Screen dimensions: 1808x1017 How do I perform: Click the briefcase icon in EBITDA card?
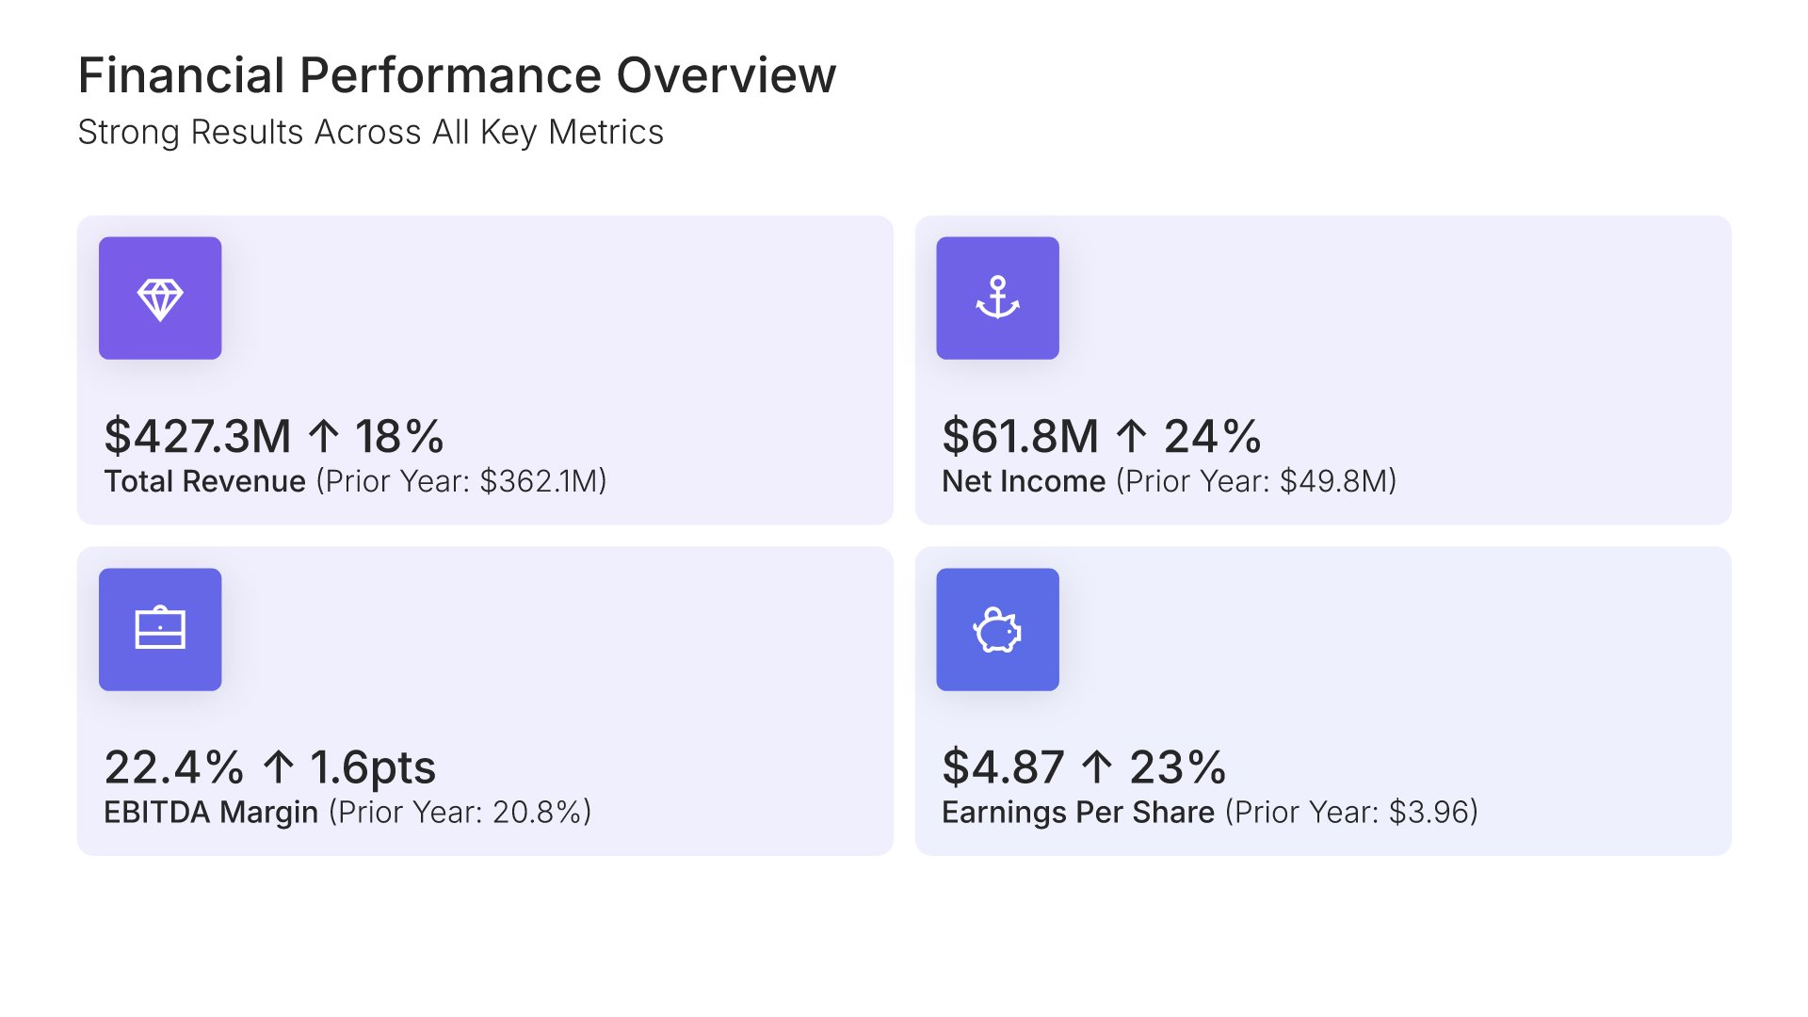click(160, 629)
